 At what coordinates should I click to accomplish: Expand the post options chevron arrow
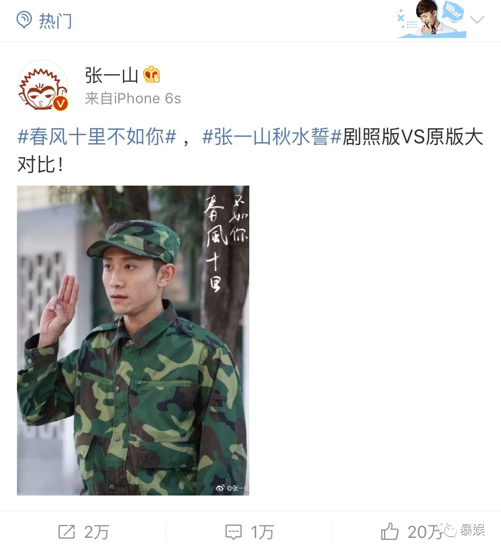tap(477, 19)
